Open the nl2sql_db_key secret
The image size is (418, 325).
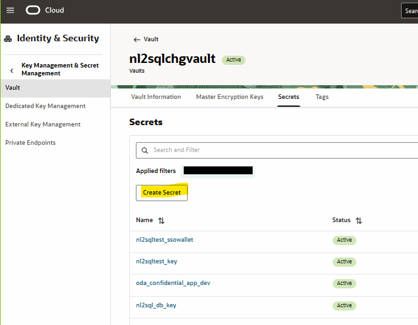tap(156, 305)
